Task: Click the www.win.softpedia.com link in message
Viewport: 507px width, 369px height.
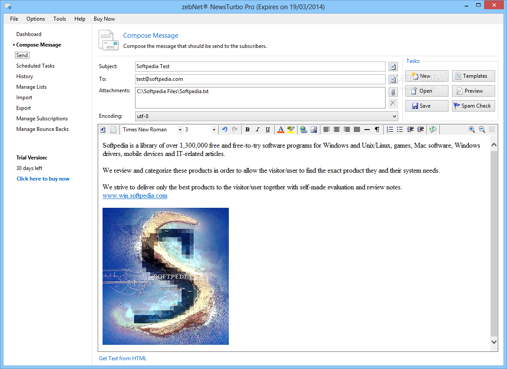Action: tap(135, 195)
